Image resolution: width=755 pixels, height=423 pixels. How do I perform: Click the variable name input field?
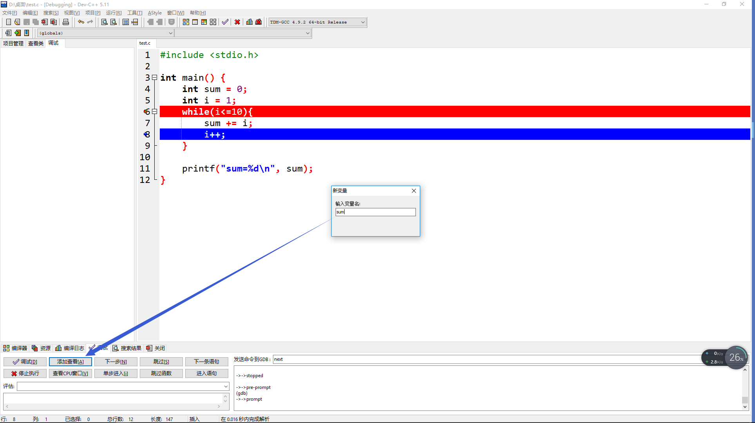click(375, 212)
